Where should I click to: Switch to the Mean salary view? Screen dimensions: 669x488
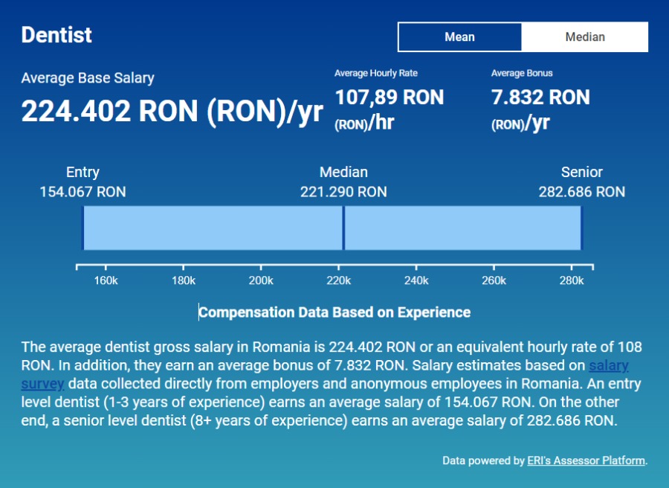coord(459,37)
